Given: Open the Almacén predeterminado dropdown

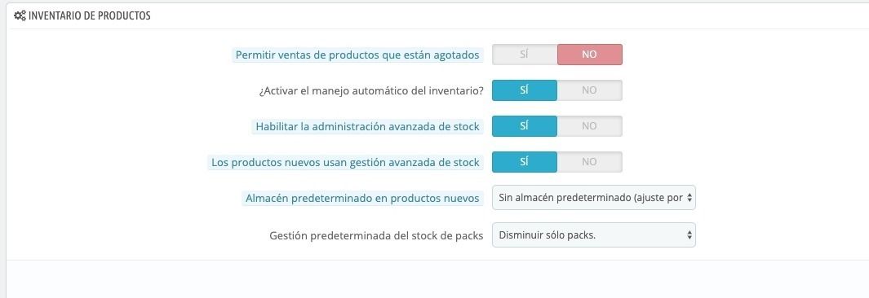Looking at the screenshot, I should click(x=593, y=198).
